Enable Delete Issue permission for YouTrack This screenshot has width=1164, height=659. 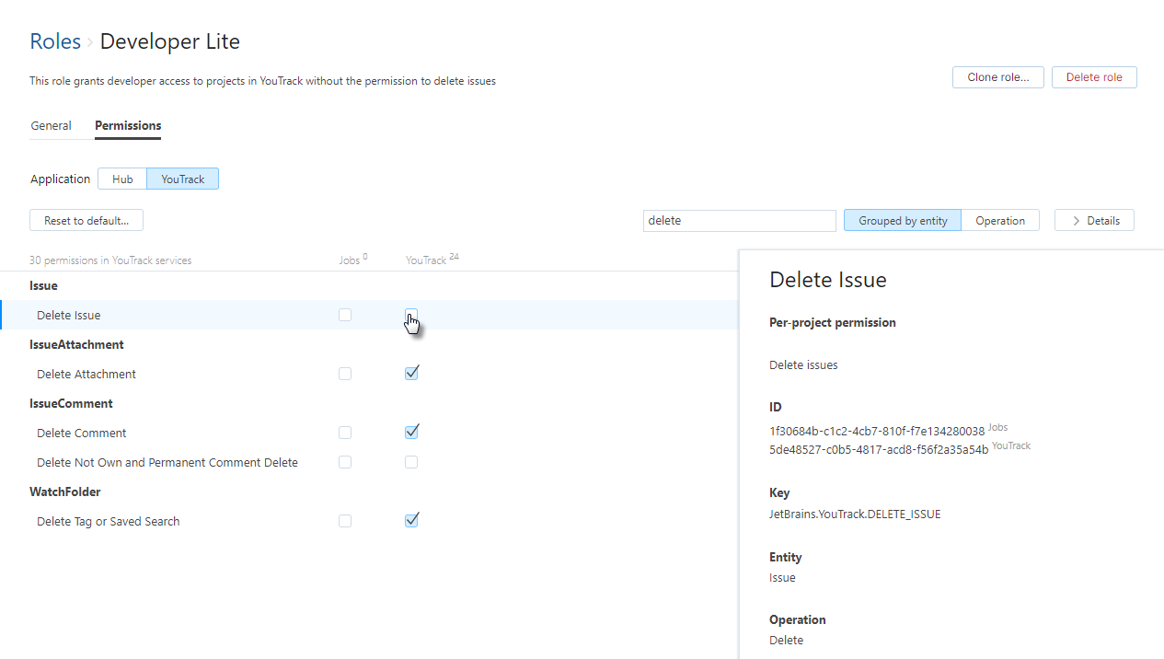tap(411, 315)
